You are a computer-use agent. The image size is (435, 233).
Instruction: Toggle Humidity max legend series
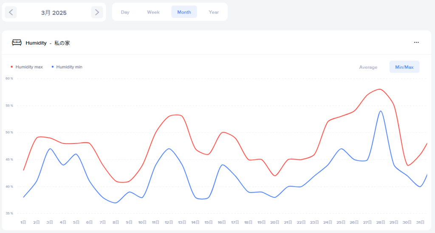(x=29, y=67)
